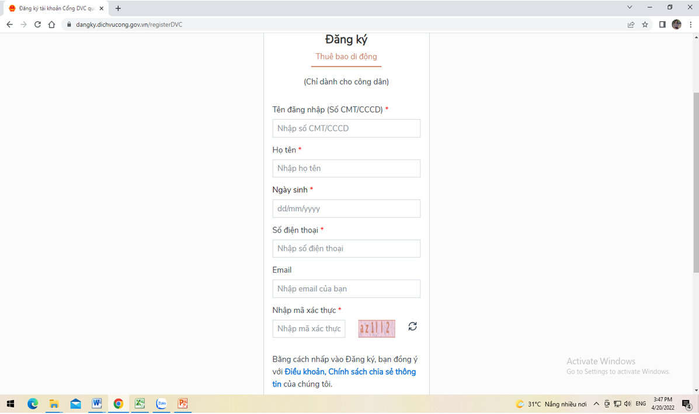Click the Nhập mã xác thực field
This screenshot has width=699, height=414.
308,329
